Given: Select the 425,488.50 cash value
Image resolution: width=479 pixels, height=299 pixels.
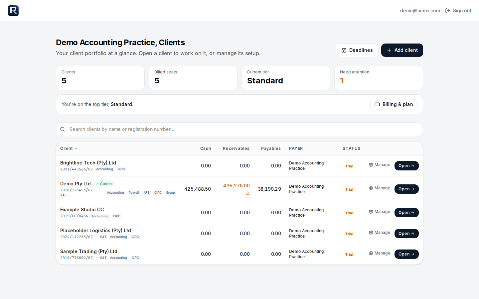Looking at the screenshot, I should click(198, 189).
